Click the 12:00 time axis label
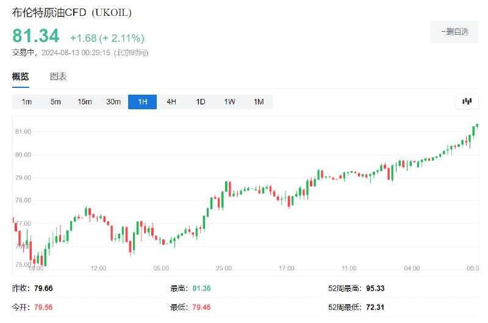 click(x=98, y=268)
